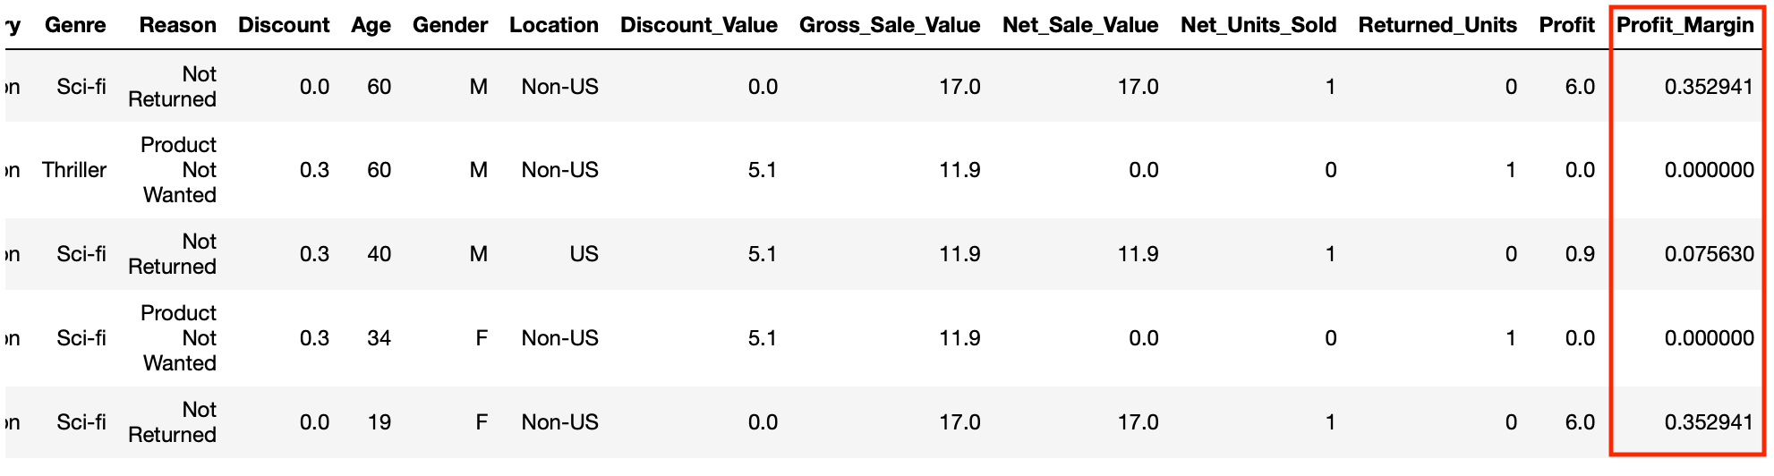Click the Gross_Sale_Value column header
Viewport: 1774px width, 476px height.
890,25
